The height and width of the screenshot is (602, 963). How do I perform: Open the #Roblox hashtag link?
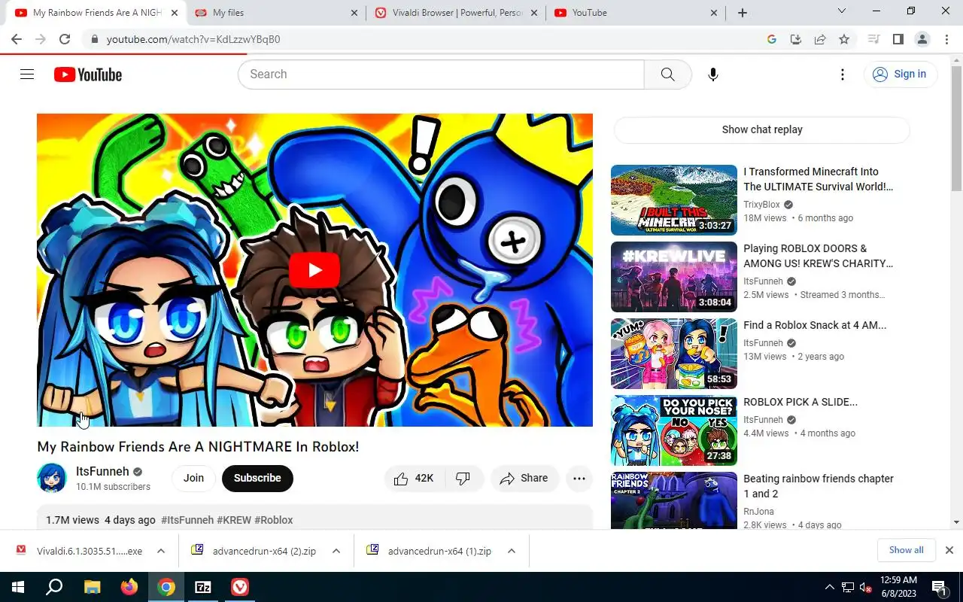[274, 520]
